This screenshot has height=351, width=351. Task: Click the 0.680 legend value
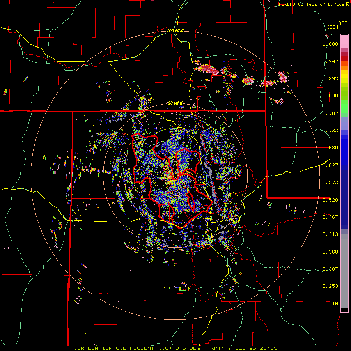coord(330,148)
